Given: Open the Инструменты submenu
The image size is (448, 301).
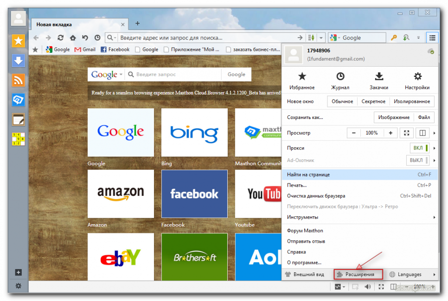Looking at the screenshot, I should pyautogui.click(x=360, y=217).
